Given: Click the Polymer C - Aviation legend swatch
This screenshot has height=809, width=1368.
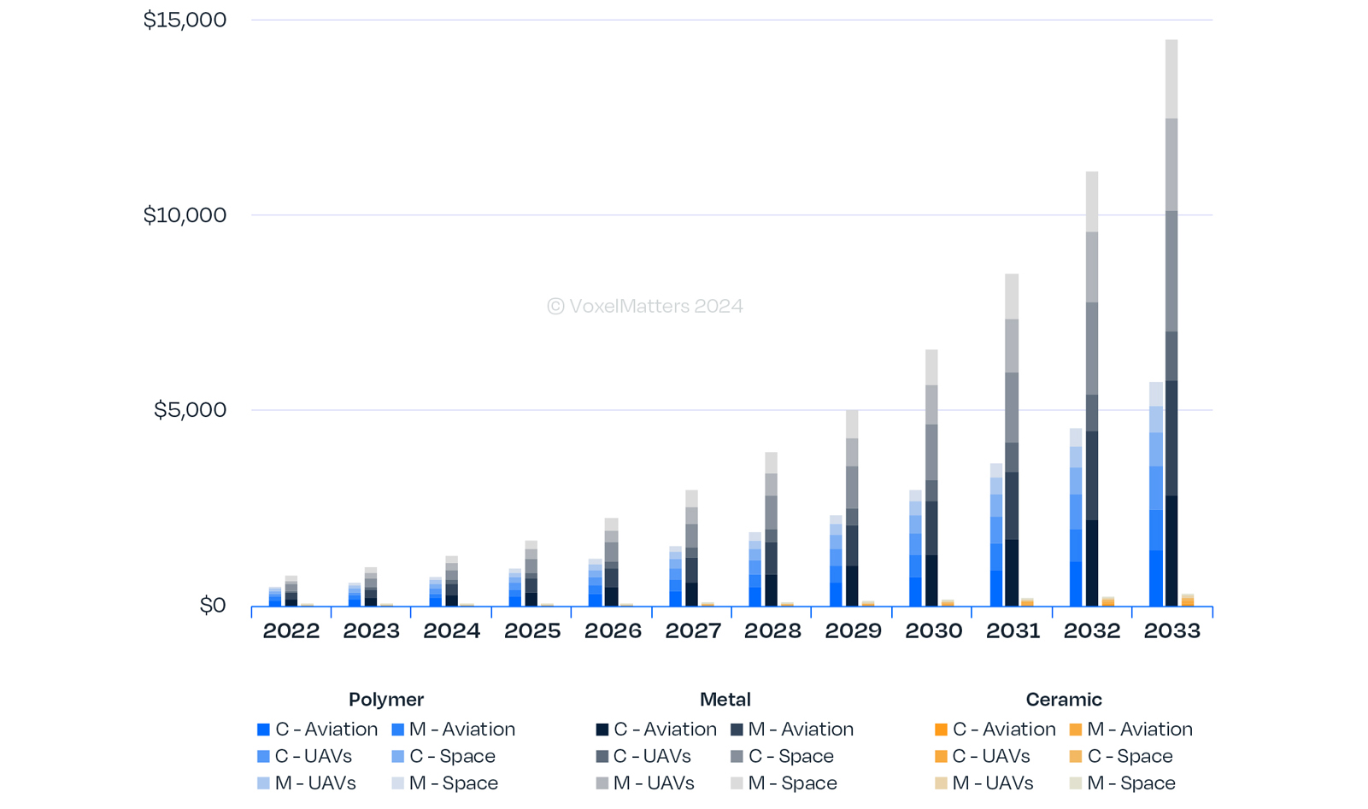Looking at the screenshot, I should pyautogui.click(x=263, y=730).
